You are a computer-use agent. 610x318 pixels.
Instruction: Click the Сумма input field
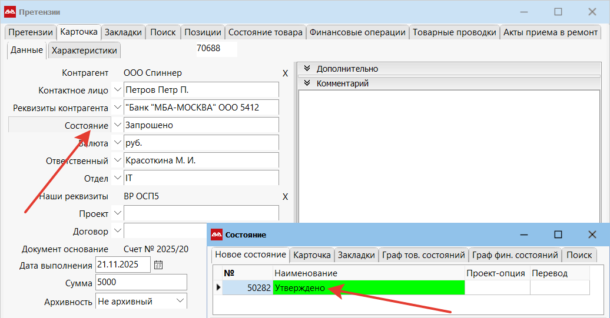[x=141, y=283]
